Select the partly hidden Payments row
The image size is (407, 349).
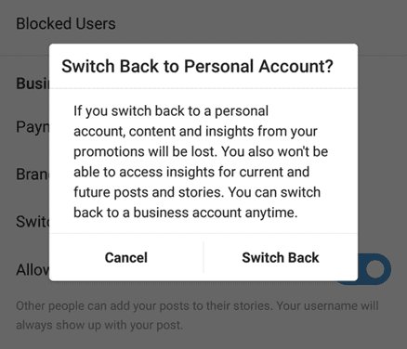[x=33, y=126]
